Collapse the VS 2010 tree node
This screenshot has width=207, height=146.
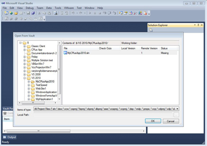coord(24,78)
